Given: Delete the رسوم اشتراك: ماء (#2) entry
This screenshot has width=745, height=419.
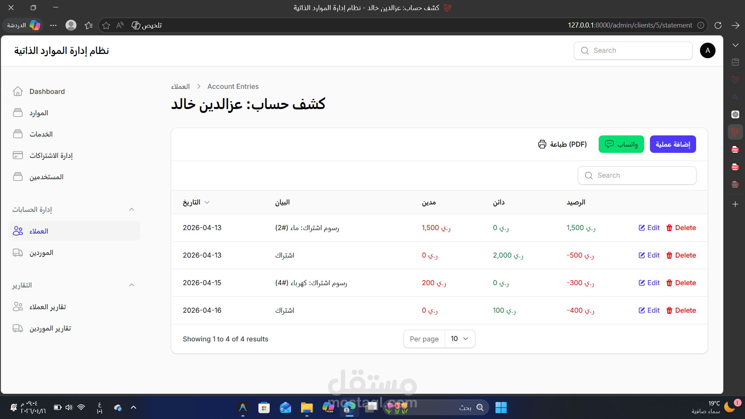Looking at the screenshot, I should 681,228.
